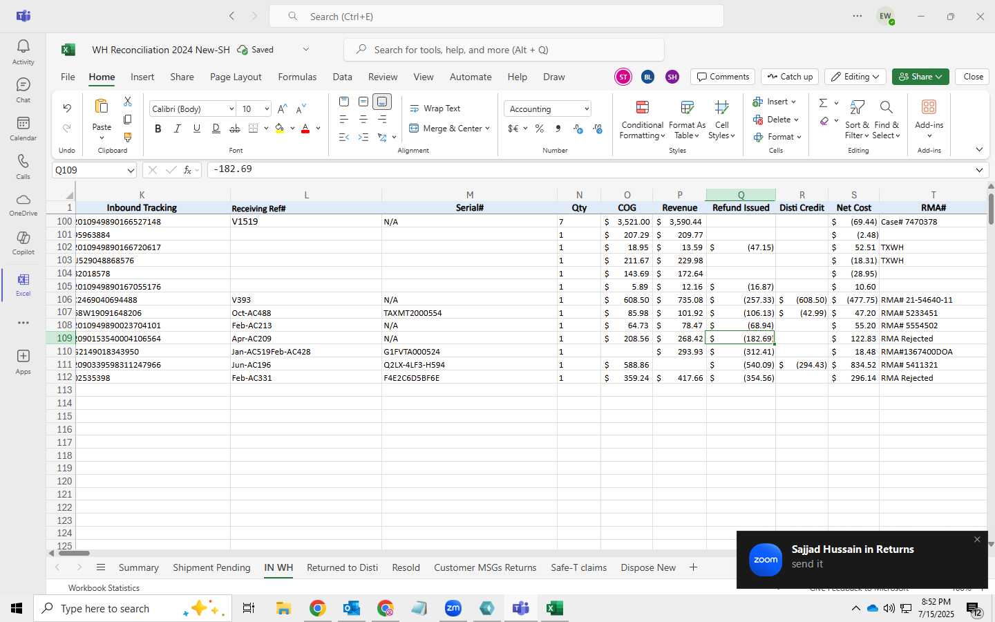Viewport: 995px width, 622px height.
Task: Apply the red font color swatch
Action: coord(305,129)
